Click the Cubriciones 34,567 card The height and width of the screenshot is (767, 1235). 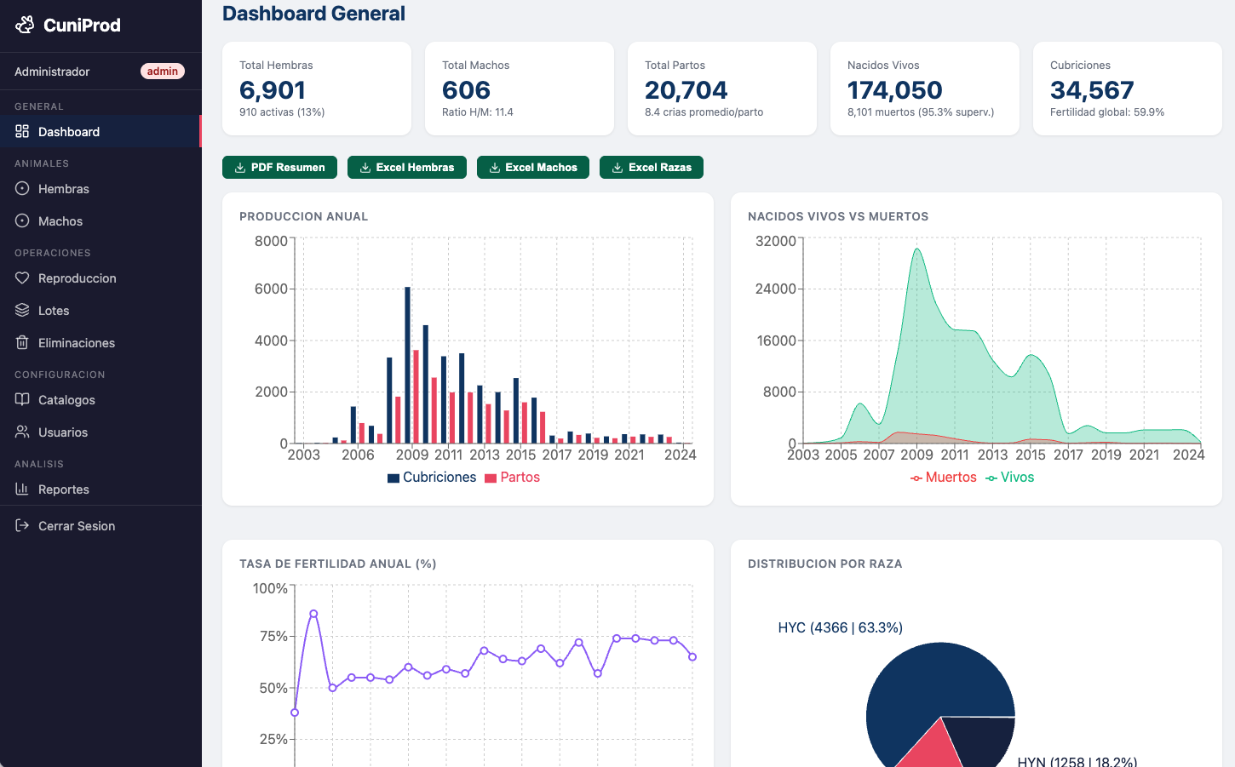point(1128,89)
